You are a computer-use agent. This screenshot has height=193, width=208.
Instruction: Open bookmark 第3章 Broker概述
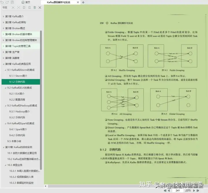[x=15, y=28]
